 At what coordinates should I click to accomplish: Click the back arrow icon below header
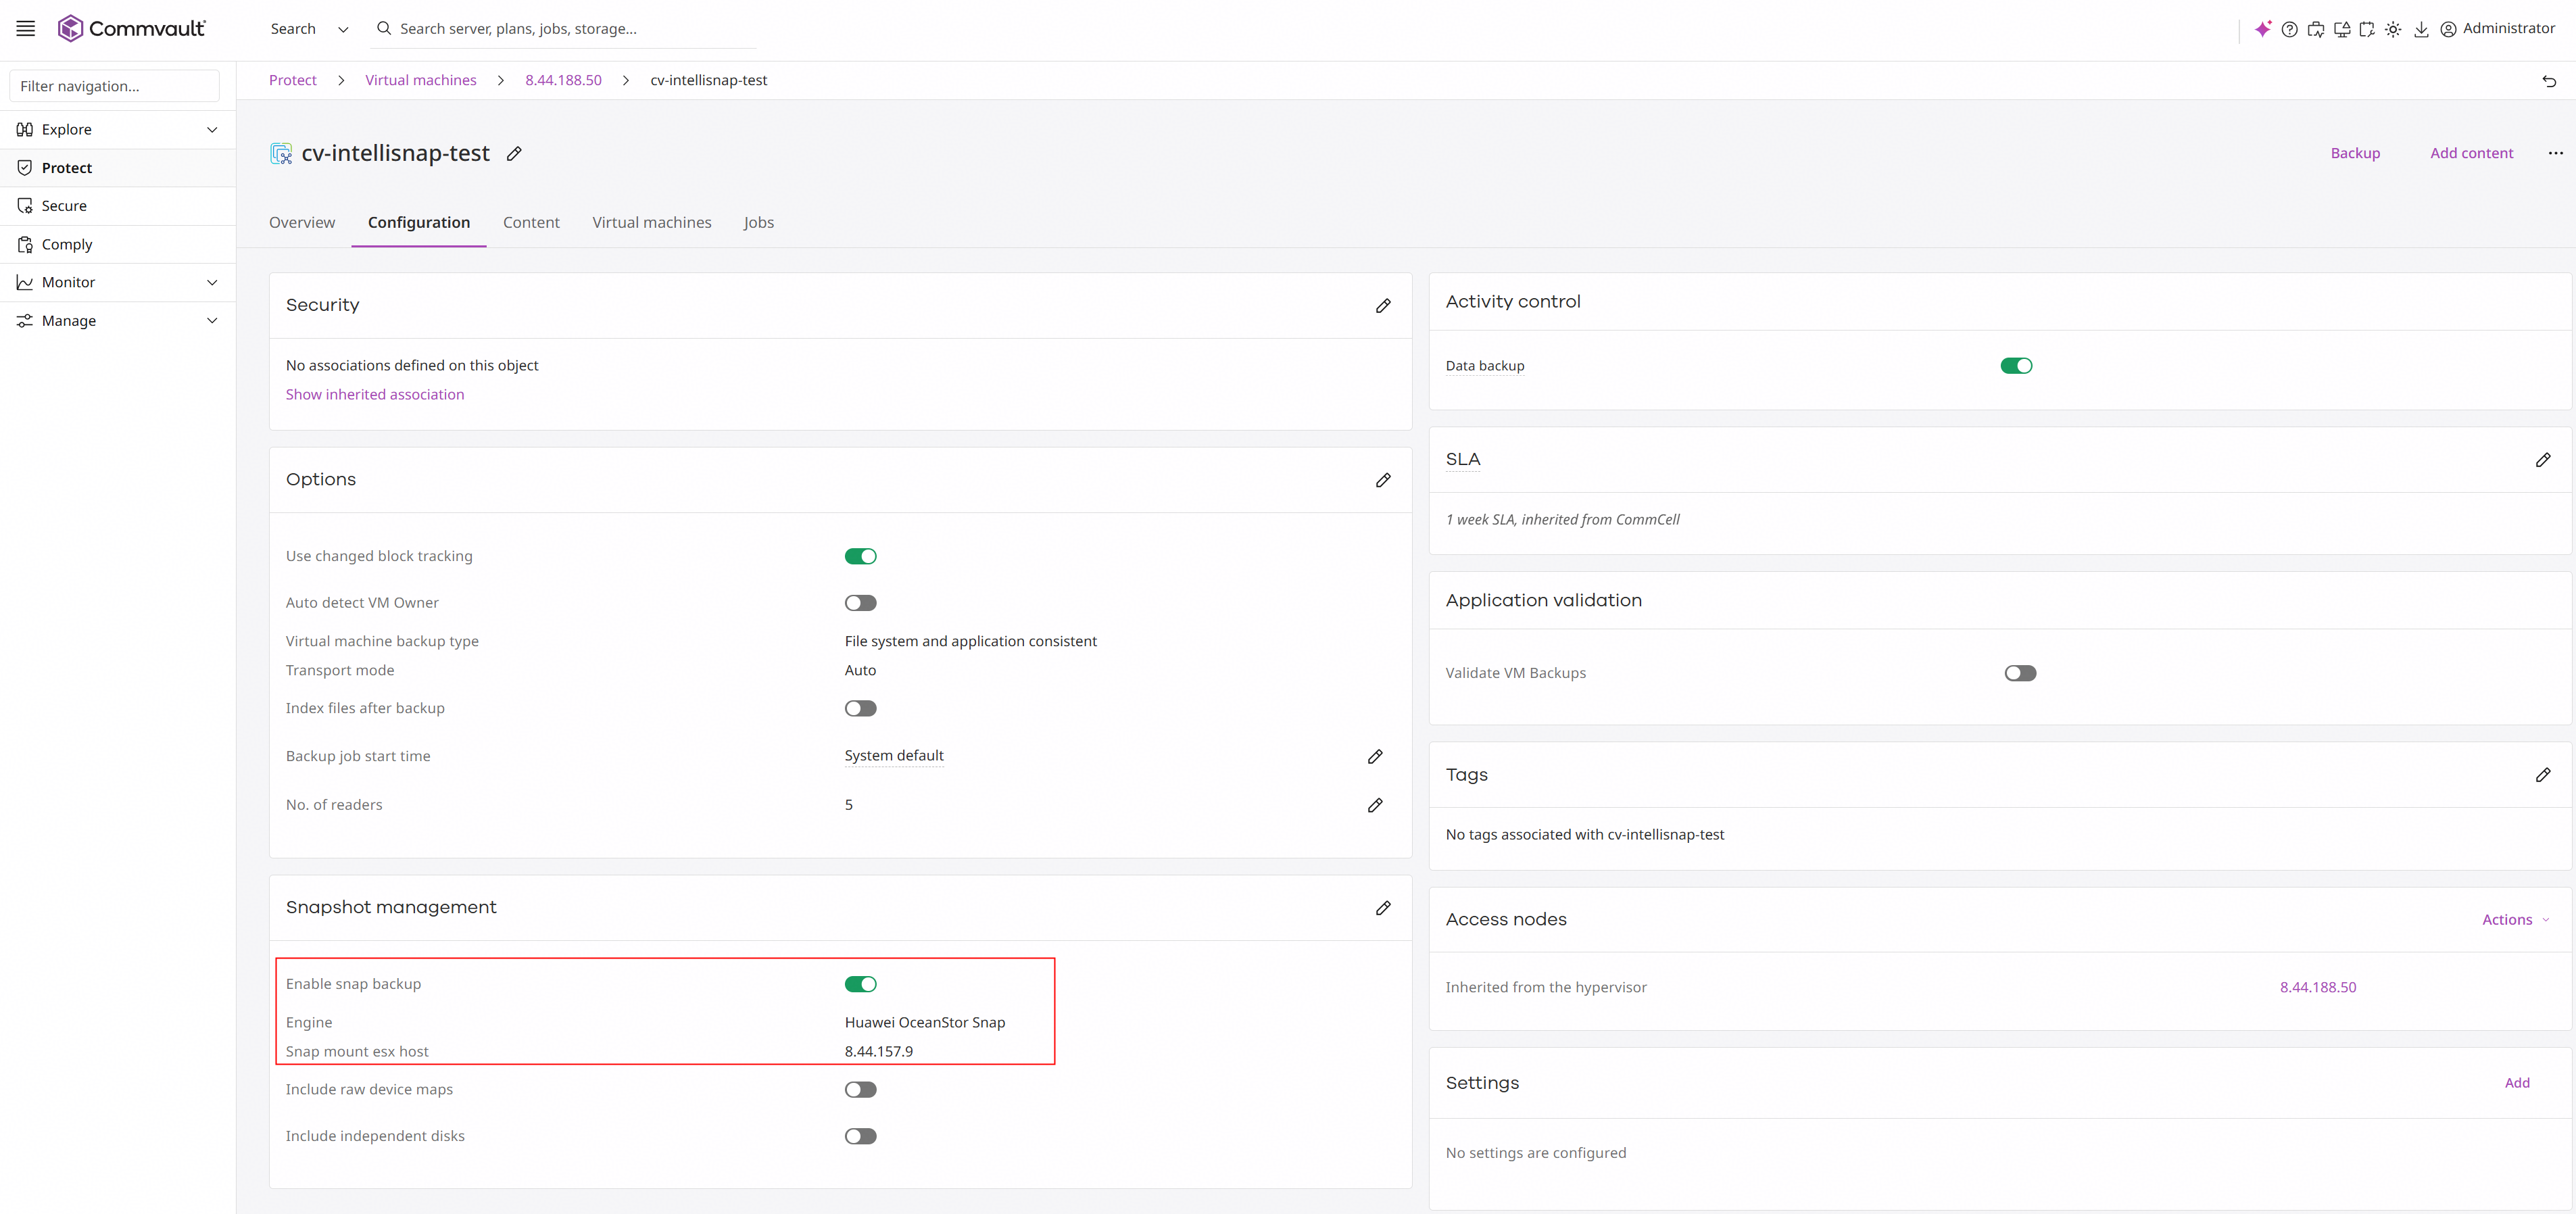point(2549,81)
